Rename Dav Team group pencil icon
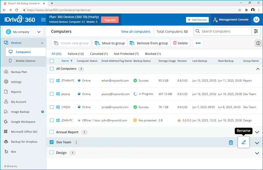This screenshot has height=170, width=263. (244, 142)
